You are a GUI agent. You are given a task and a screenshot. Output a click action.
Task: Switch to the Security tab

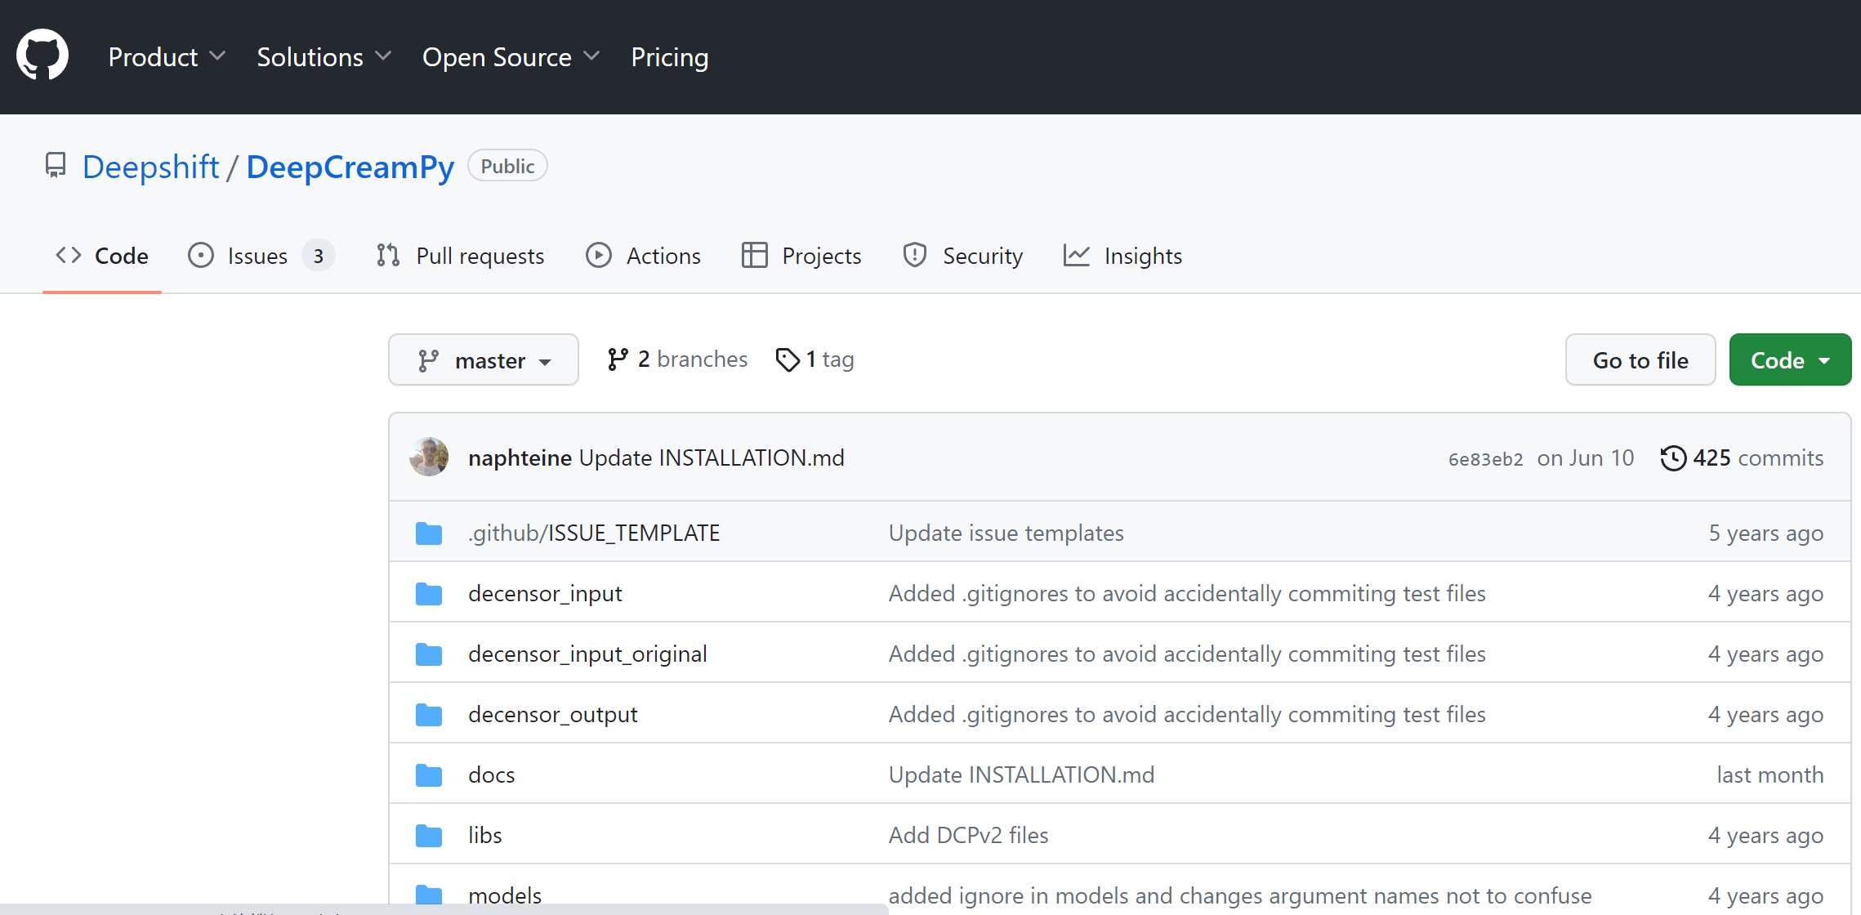[963, 256]
